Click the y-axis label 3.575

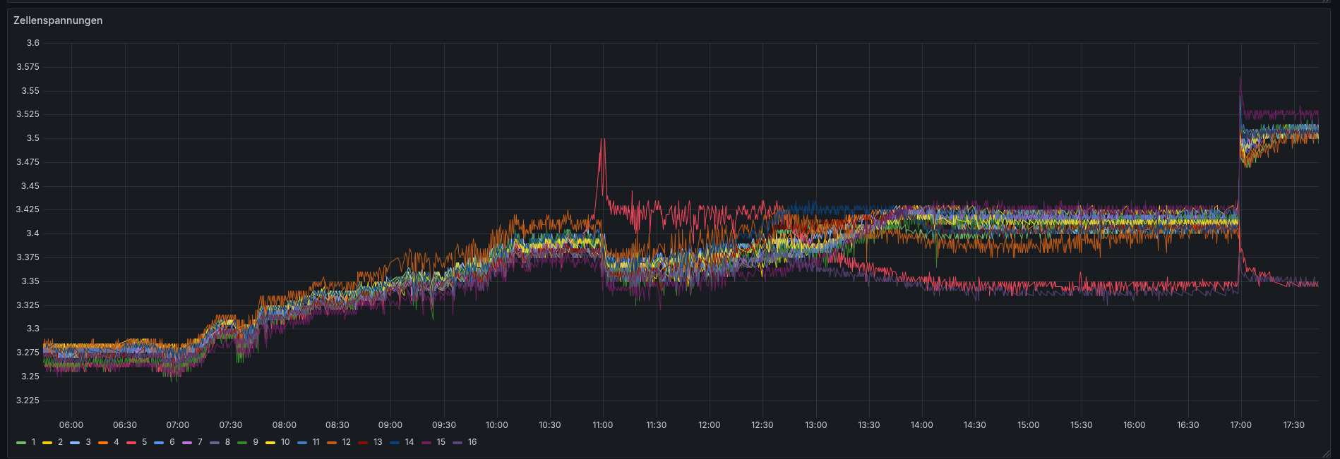tap(28, 67)
